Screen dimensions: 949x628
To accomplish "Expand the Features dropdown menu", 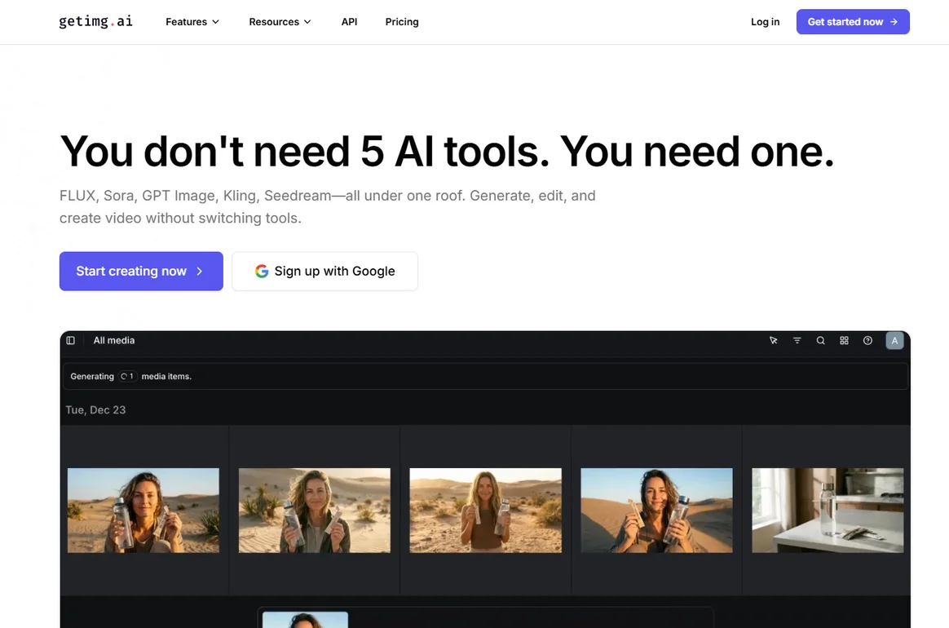I will (192, 22).
